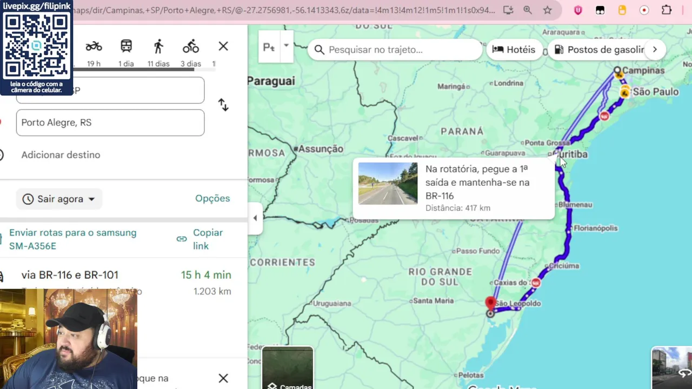Select the 1 dia transit duration
The width and height of the screenshot is (692, 389).
pyautogui.click(x=126, y=64)
